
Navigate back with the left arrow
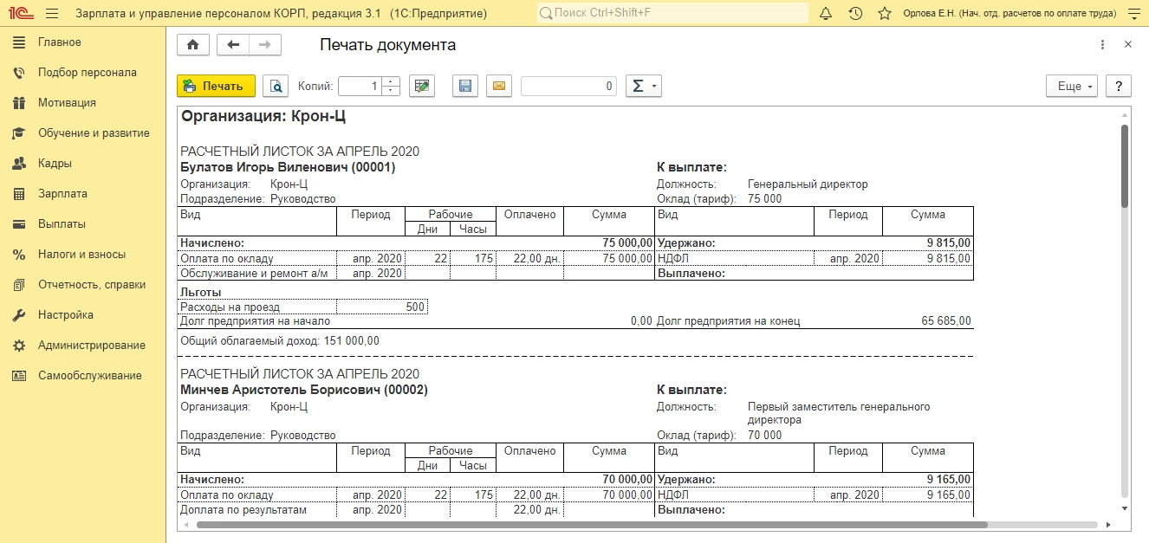[x=232, y=45]
